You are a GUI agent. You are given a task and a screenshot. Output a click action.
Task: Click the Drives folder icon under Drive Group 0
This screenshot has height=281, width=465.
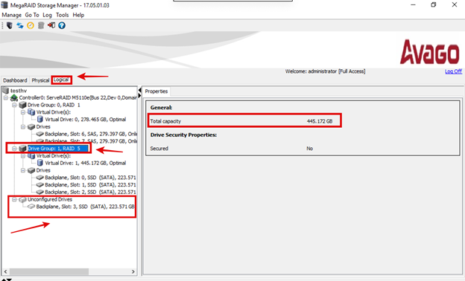(x=31, y=127)
